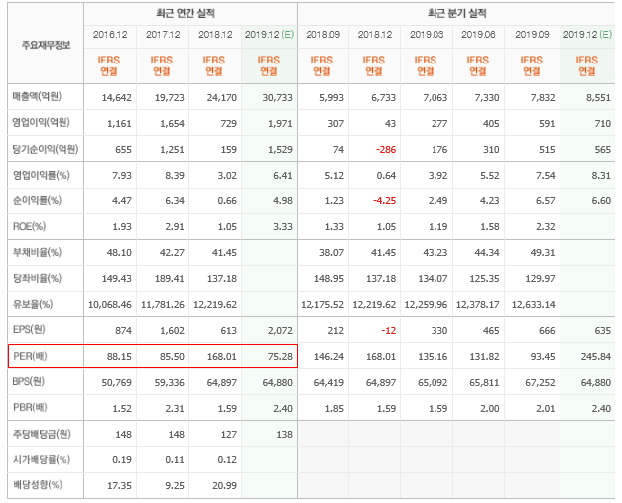Image resolution: width=622 pixels, height=503 pixels.
Task: Select the '부채비율(%)' row label
Action: point(37,252)
